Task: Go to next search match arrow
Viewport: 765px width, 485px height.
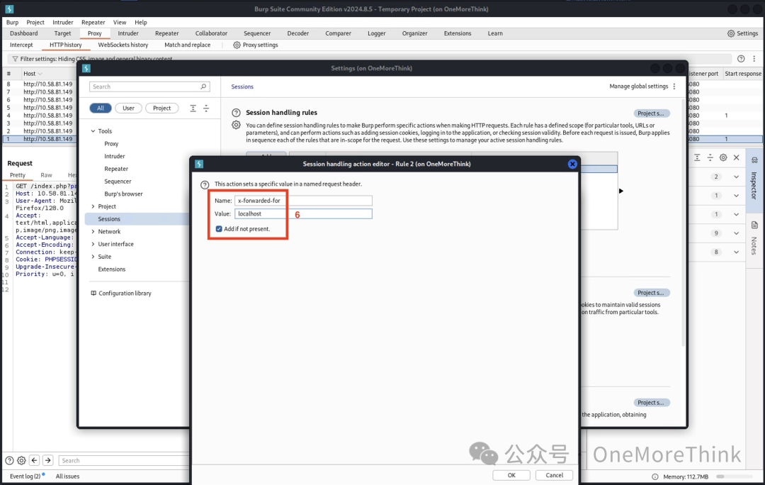Action: 48,460
